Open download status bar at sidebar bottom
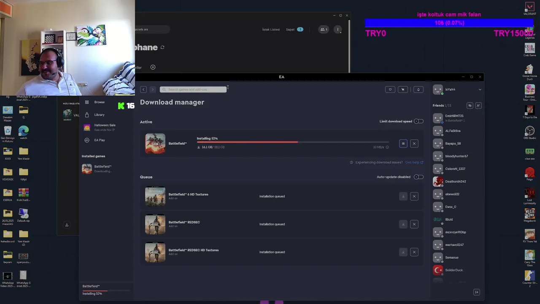 (105, 290)
